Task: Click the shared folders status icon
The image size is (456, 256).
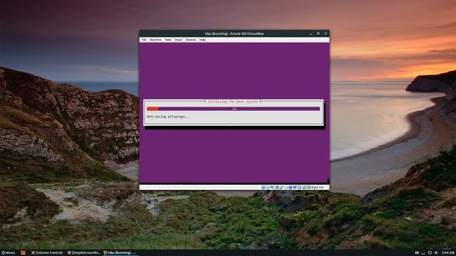Action: tap(286, 188)
